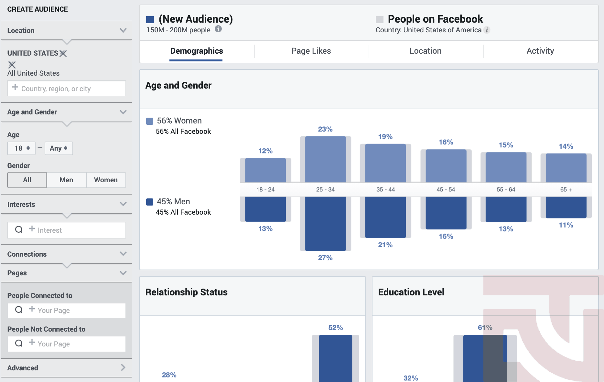The width and height of the screenshot is (604, 382).
Task: Click the Education Level 61% bar
Action: (485, 358)
